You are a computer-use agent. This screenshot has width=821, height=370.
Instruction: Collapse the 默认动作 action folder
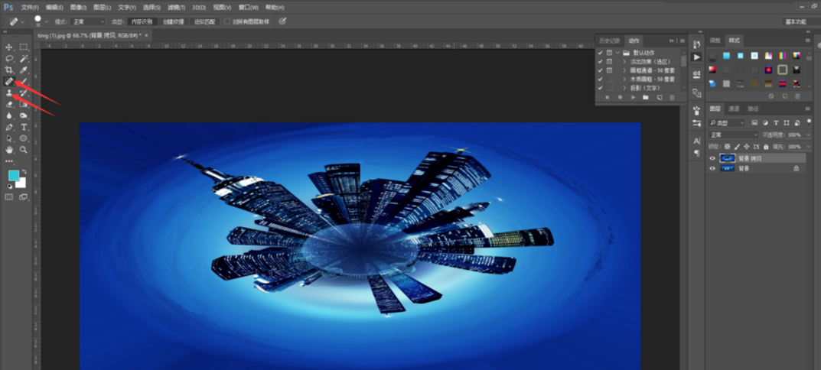click(617, 53)
